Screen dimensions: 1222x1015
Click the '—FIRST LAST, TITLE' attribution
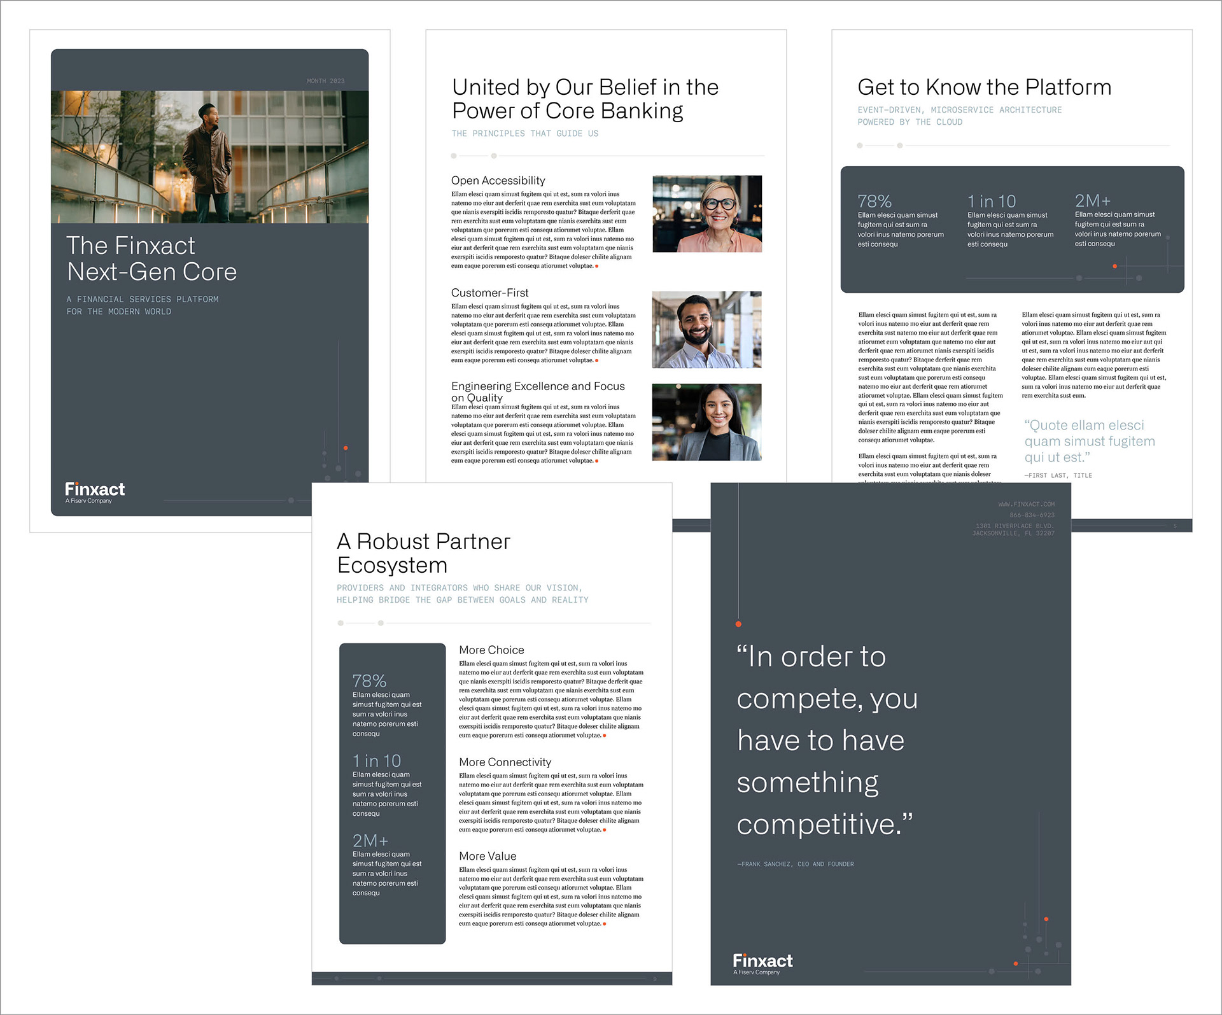click(x=1058, y=475)
